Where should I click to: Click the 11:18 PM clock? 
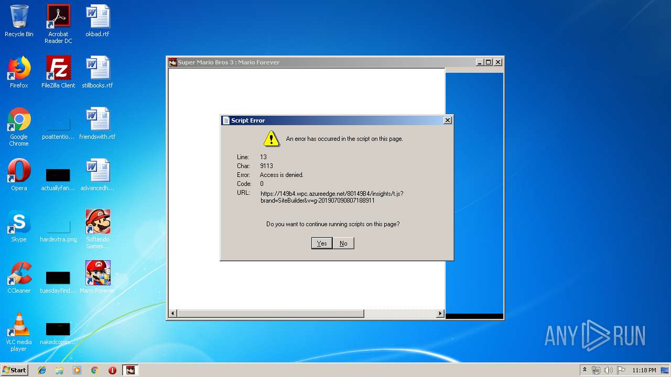point(644,370)
